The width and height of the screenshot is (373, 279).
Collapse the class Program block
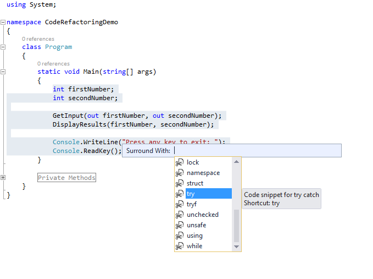point(3,47)
